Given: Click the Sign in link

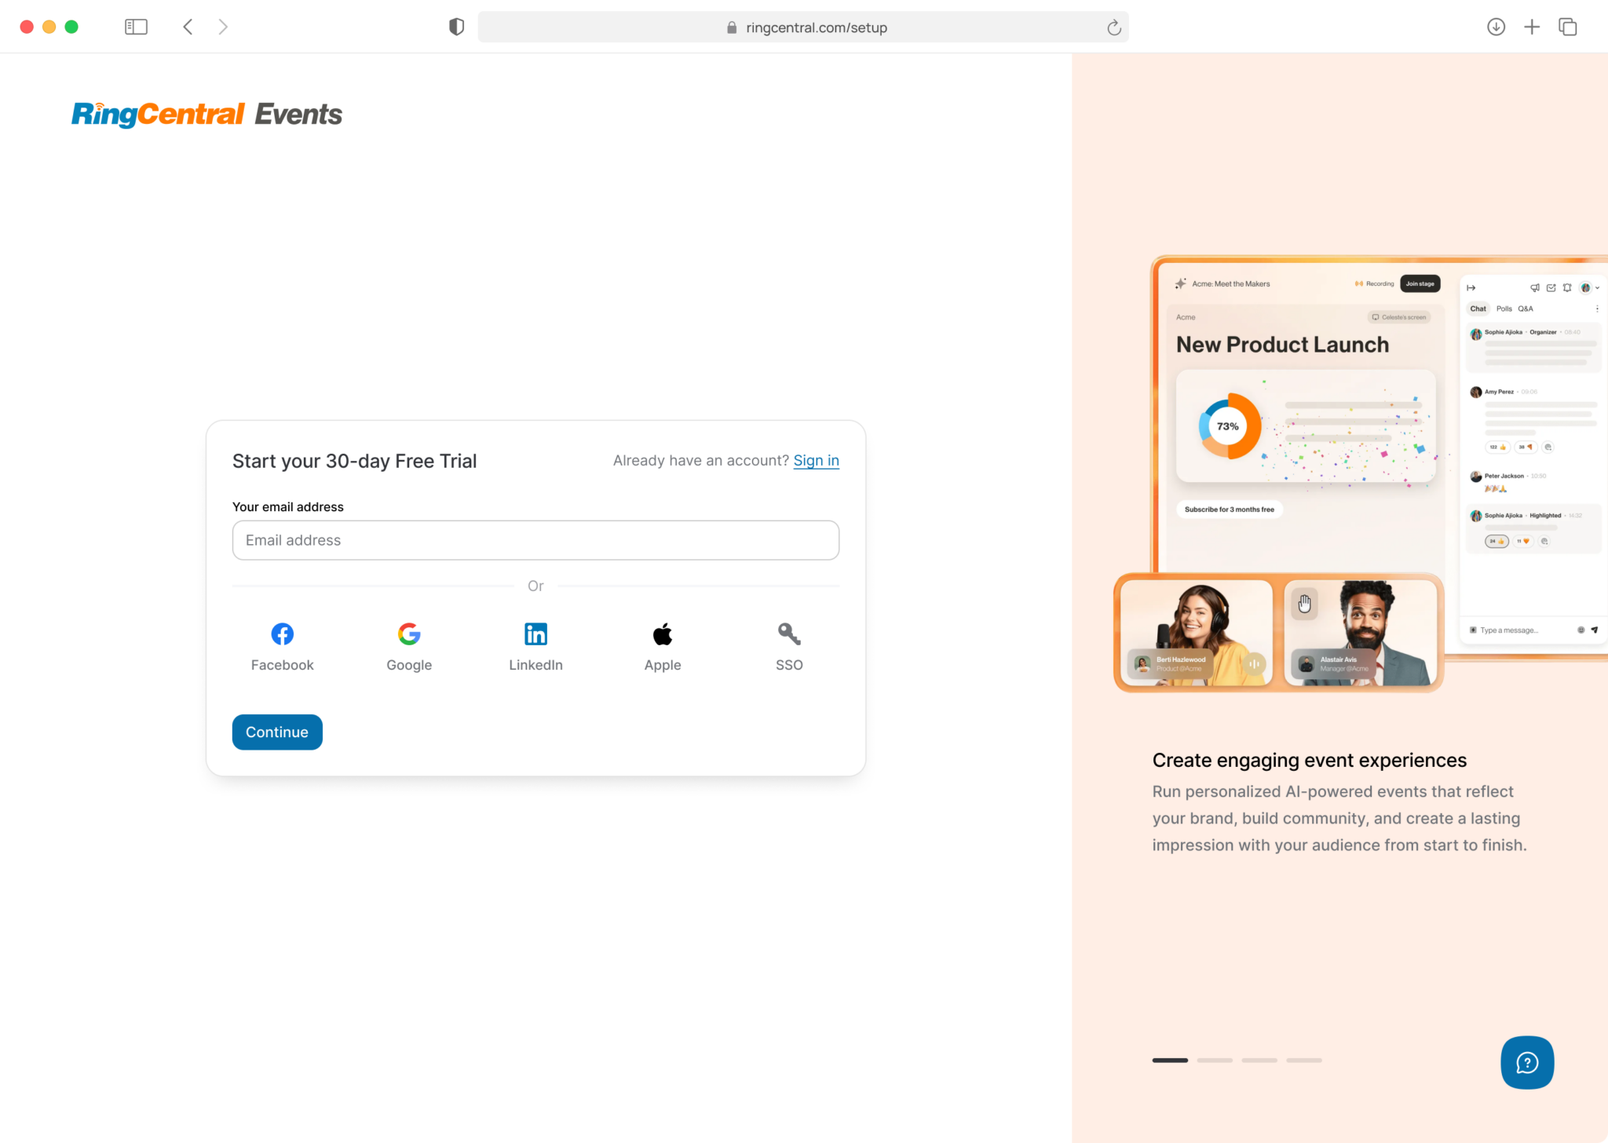Looking at the screenshot, I should (816, 461).
